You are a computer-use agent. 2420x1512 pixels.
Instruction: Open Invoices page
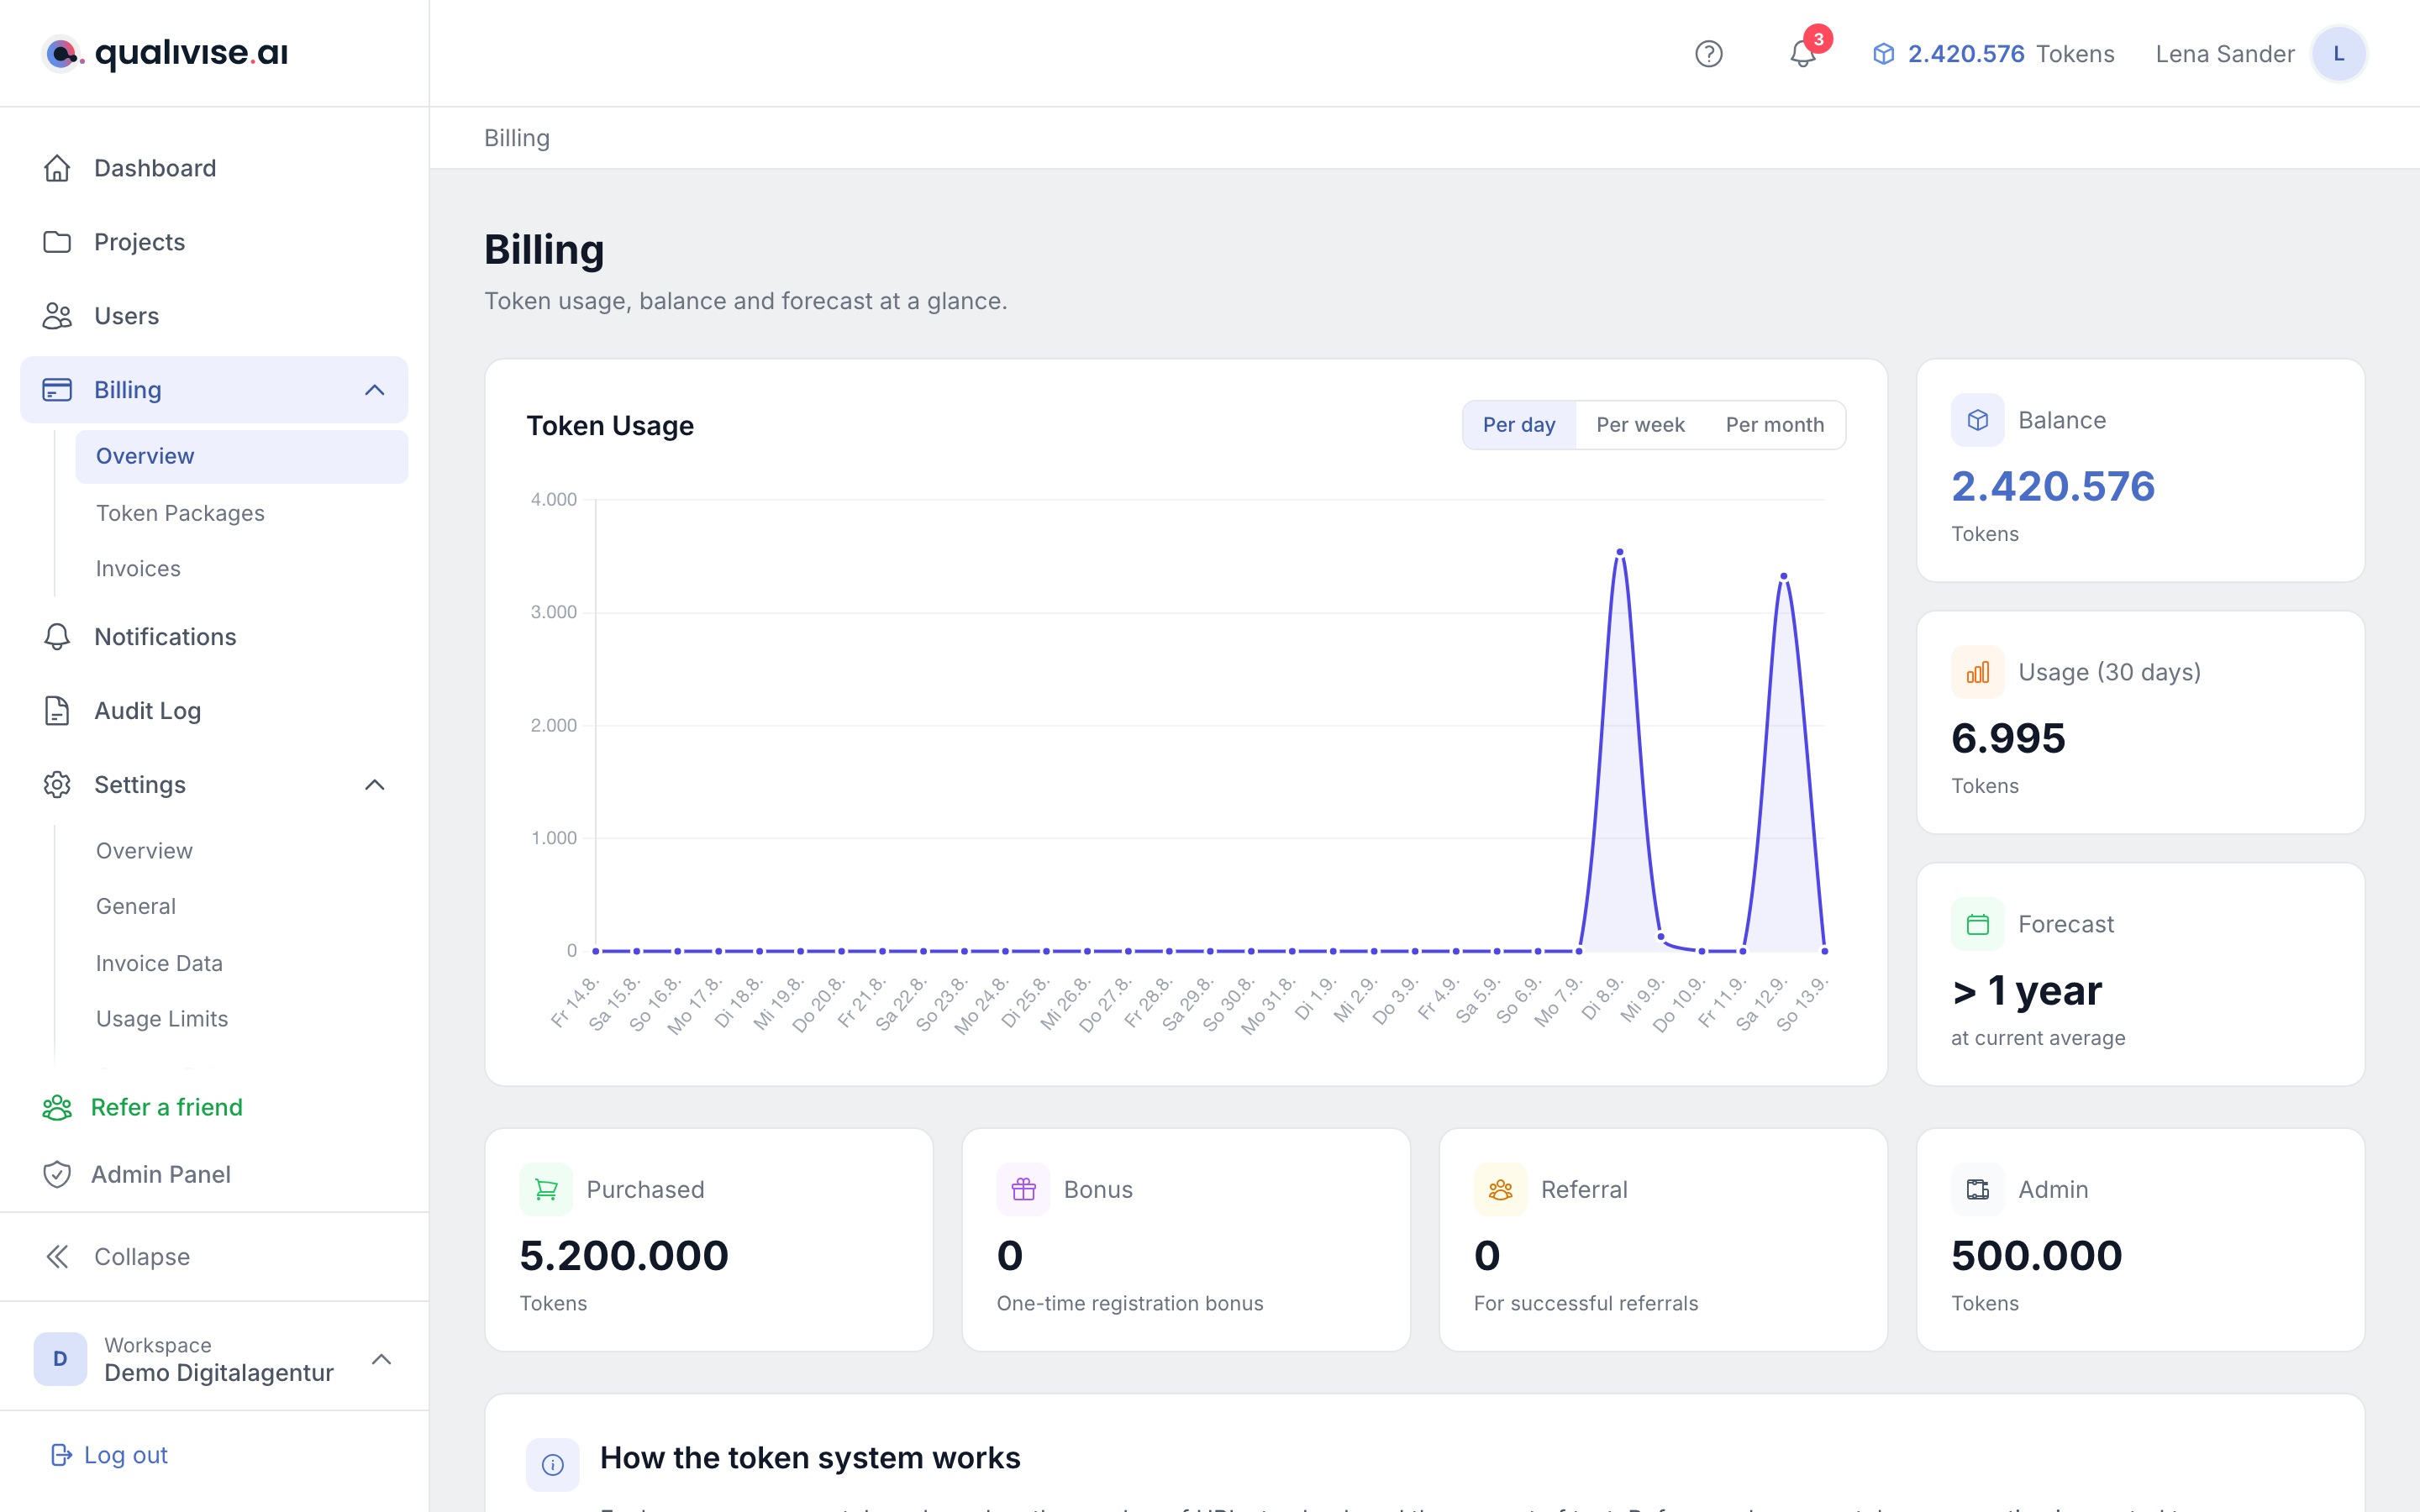pos(138,568)
